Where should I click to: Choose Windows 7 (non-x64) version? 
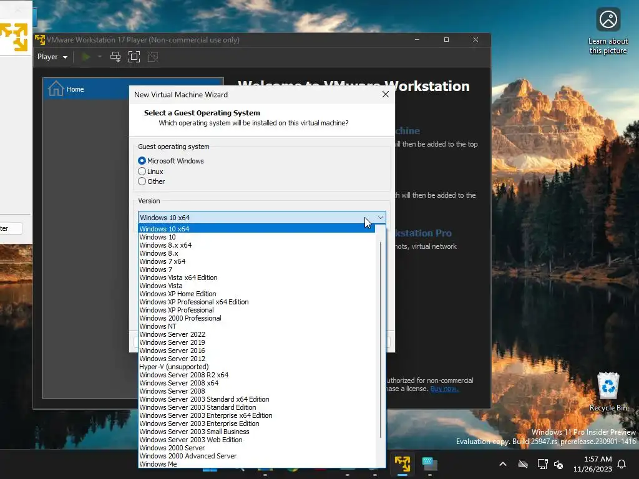tap(256, 269)
